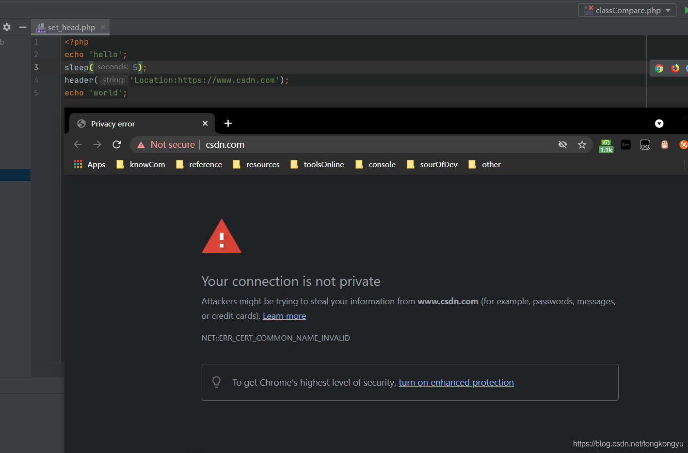Image resolution: width=688 pixels, height=453 pixels.
Task: Click the <?php opening tag in the editor
Action: (x=77, y=42)
